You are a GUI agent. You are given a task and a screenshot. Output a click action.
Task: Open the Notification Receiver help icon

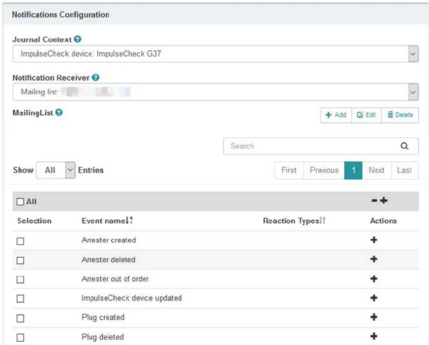tap(95, 78)
